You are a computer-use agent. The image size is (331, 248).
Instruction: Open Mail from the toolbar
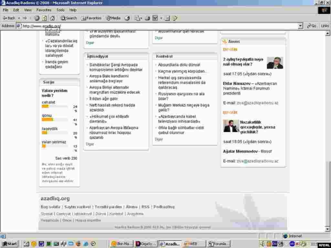point(137,18)
